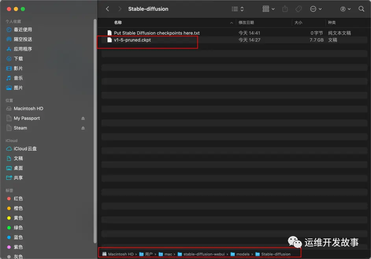Select the 红色 red tag
This screenshot has height=259, width=371.
(18, 199)
